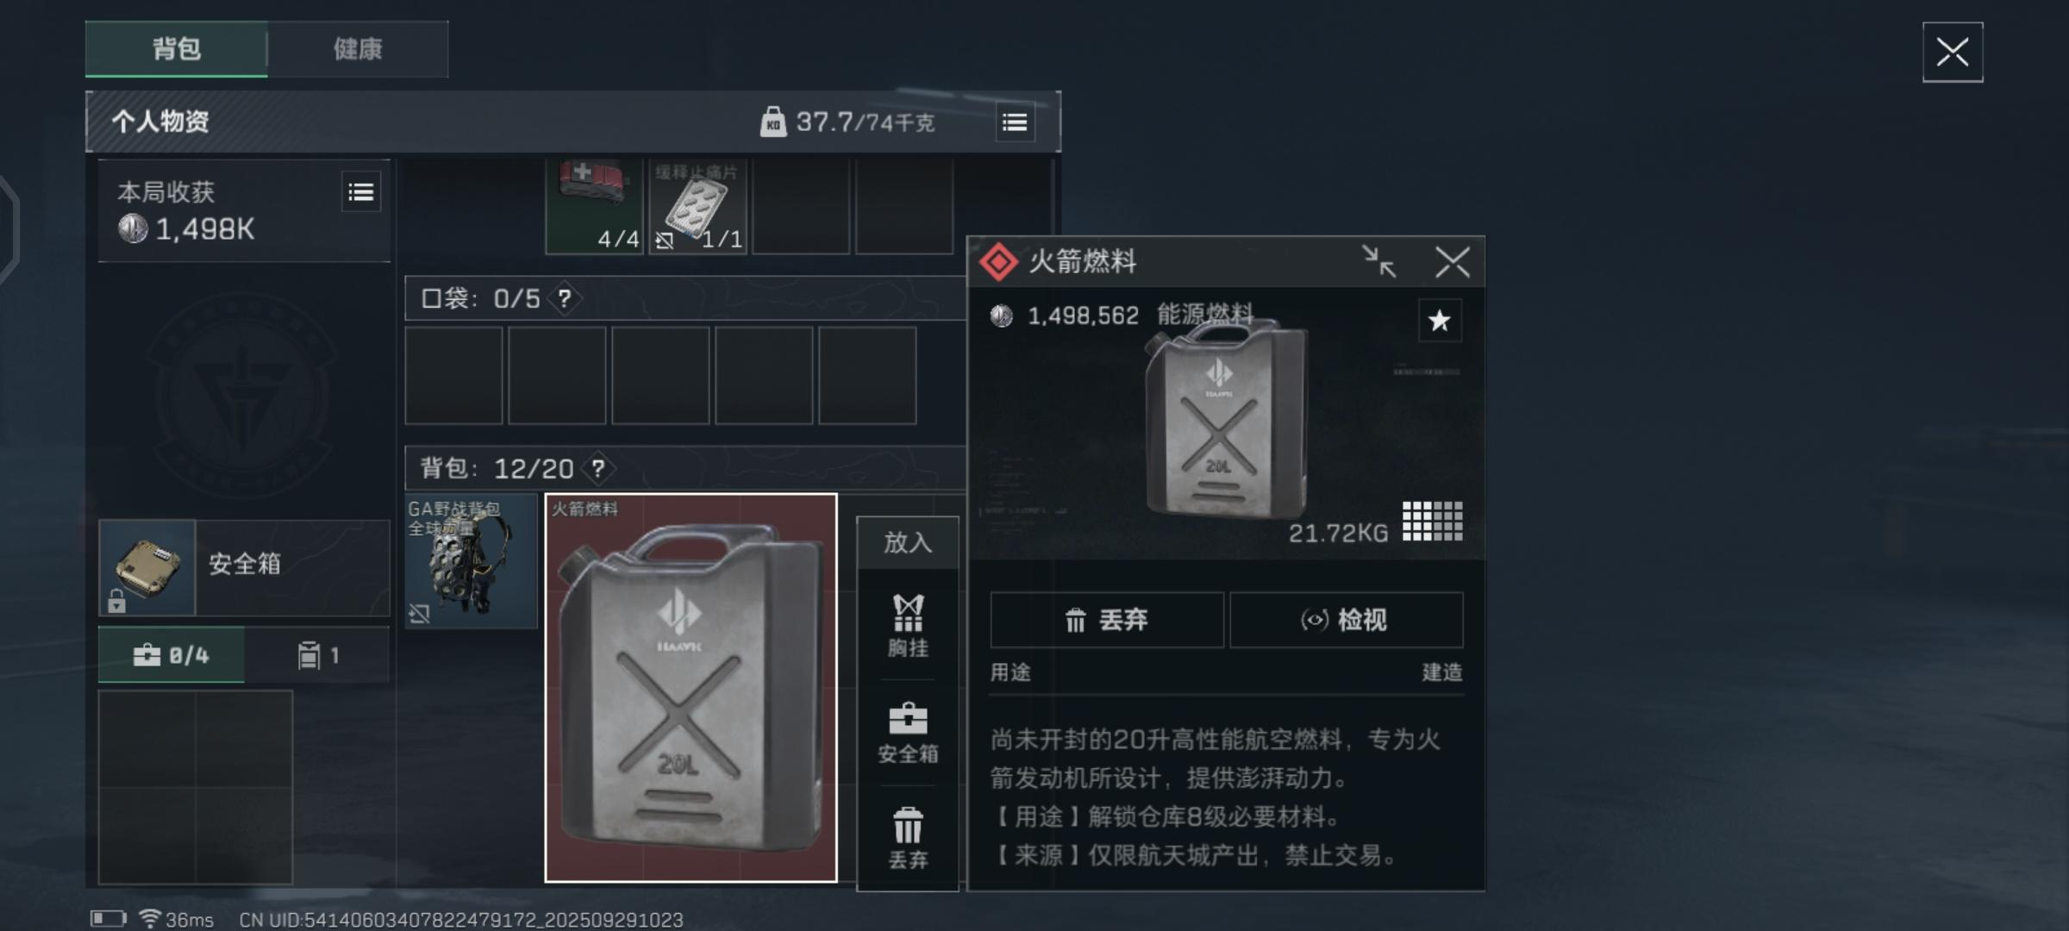Switch to the container 1 toggle
Image resolution: width=2069 pixels, height=931 pixels.
click(317, 655)
